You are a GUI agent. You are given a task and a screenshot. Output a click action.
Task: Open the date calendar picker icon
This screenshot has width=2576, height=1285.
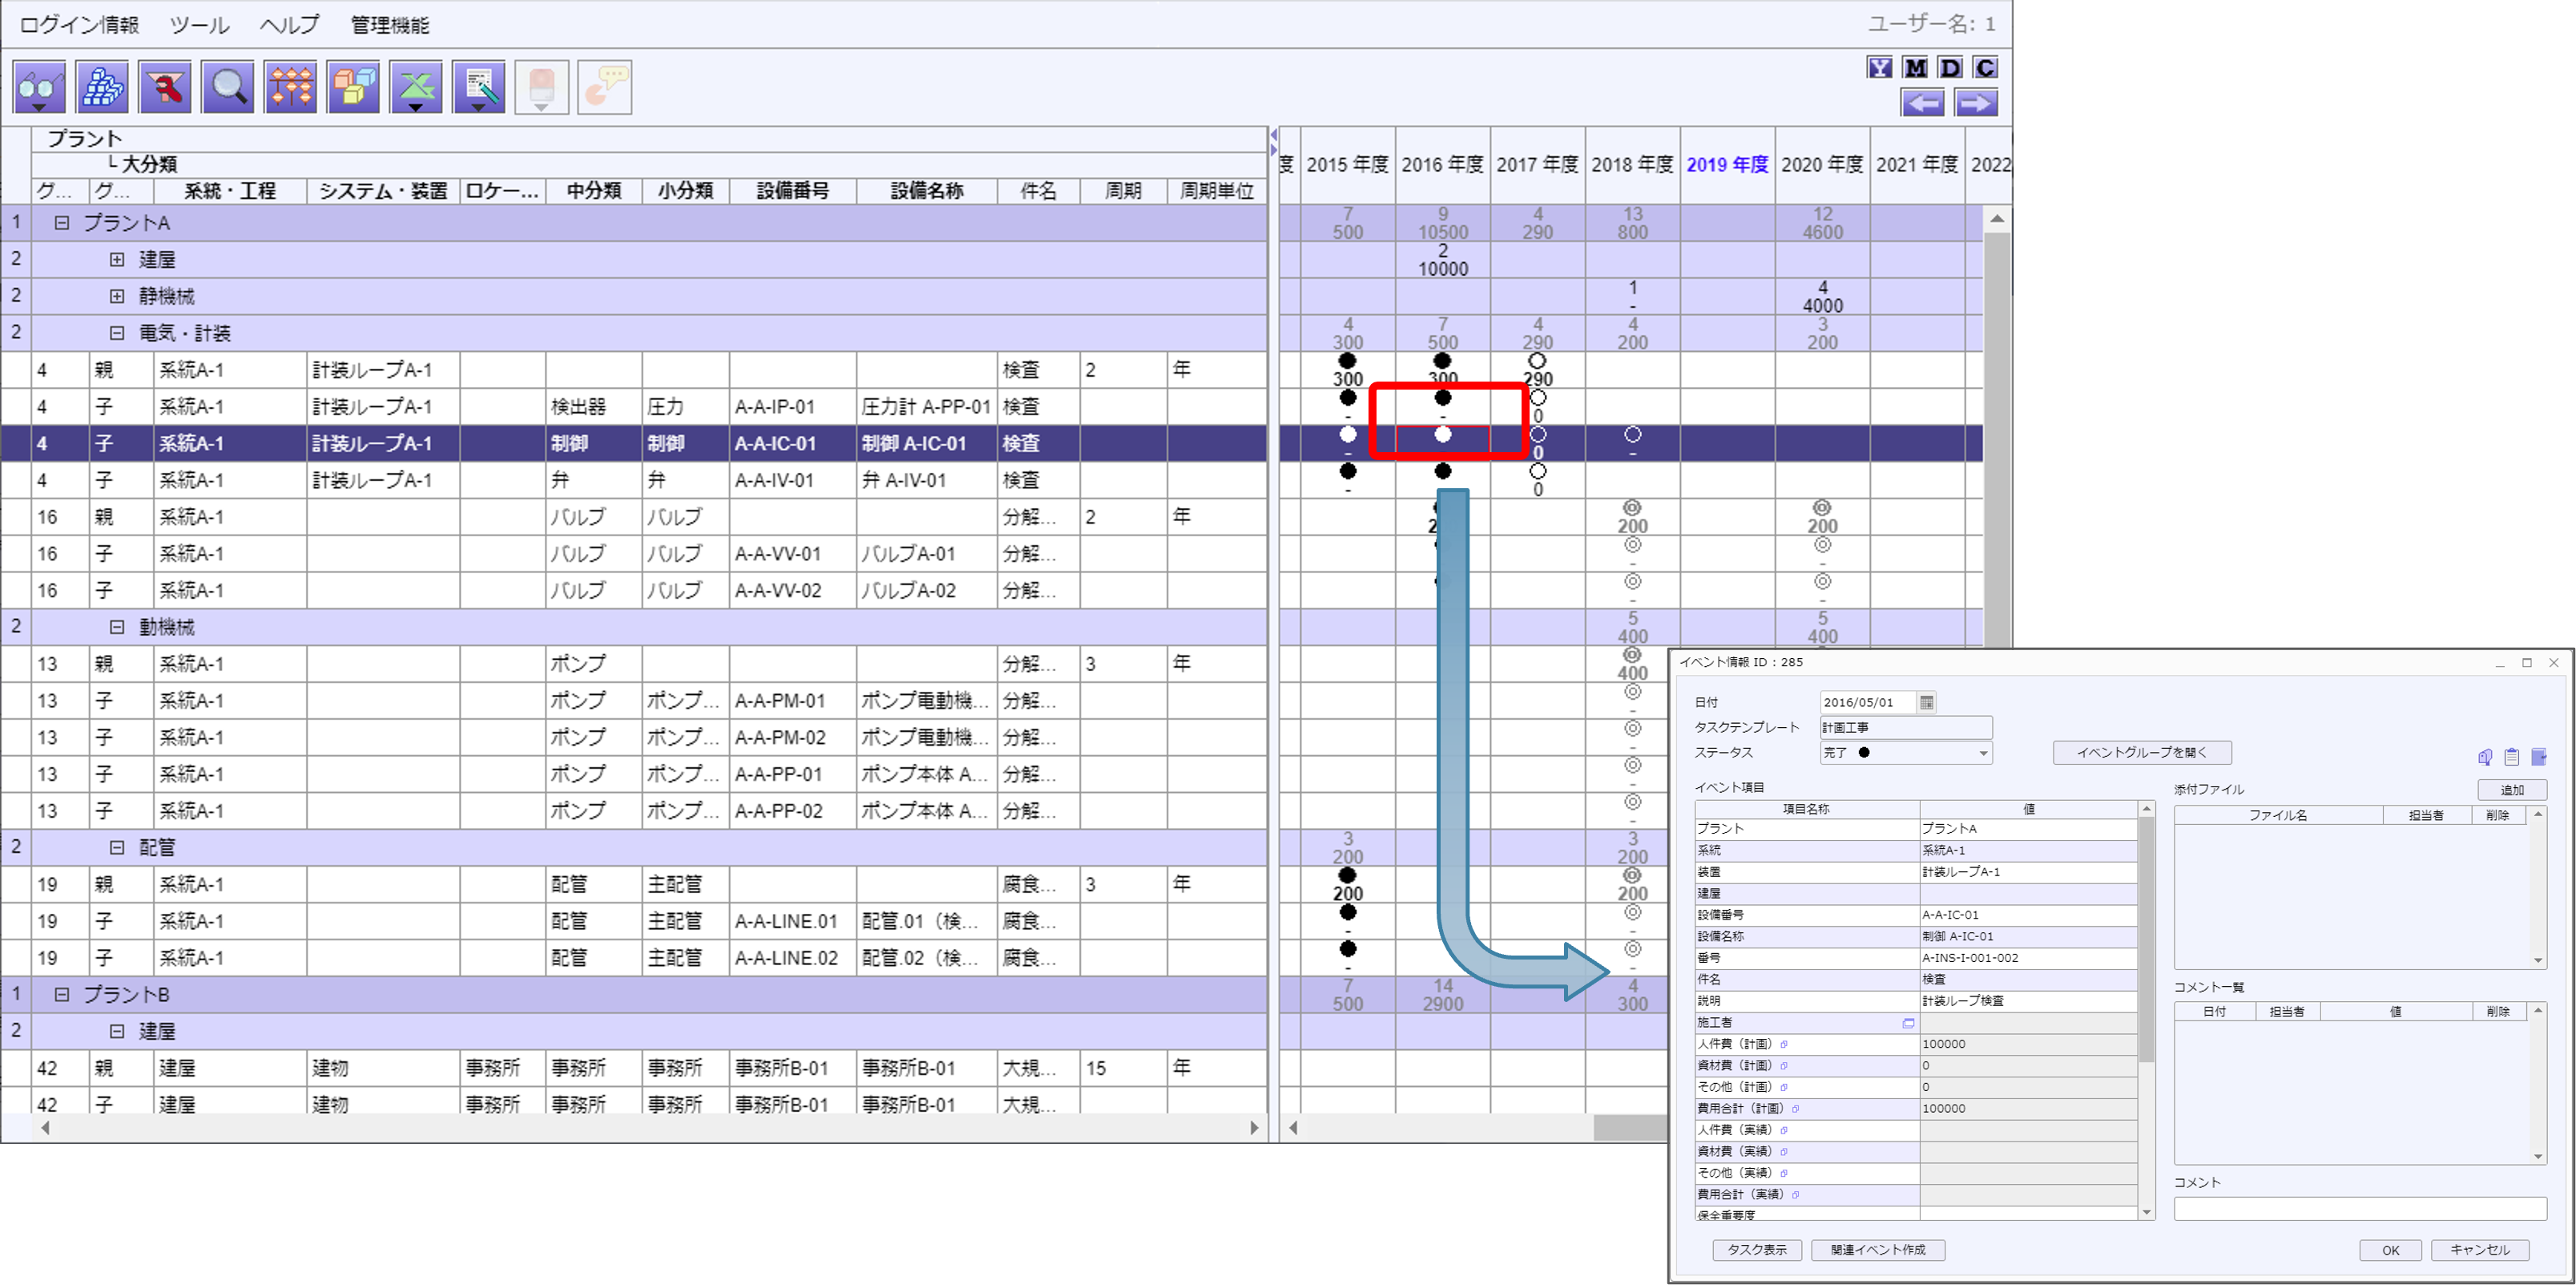(x=1926, y=702)
